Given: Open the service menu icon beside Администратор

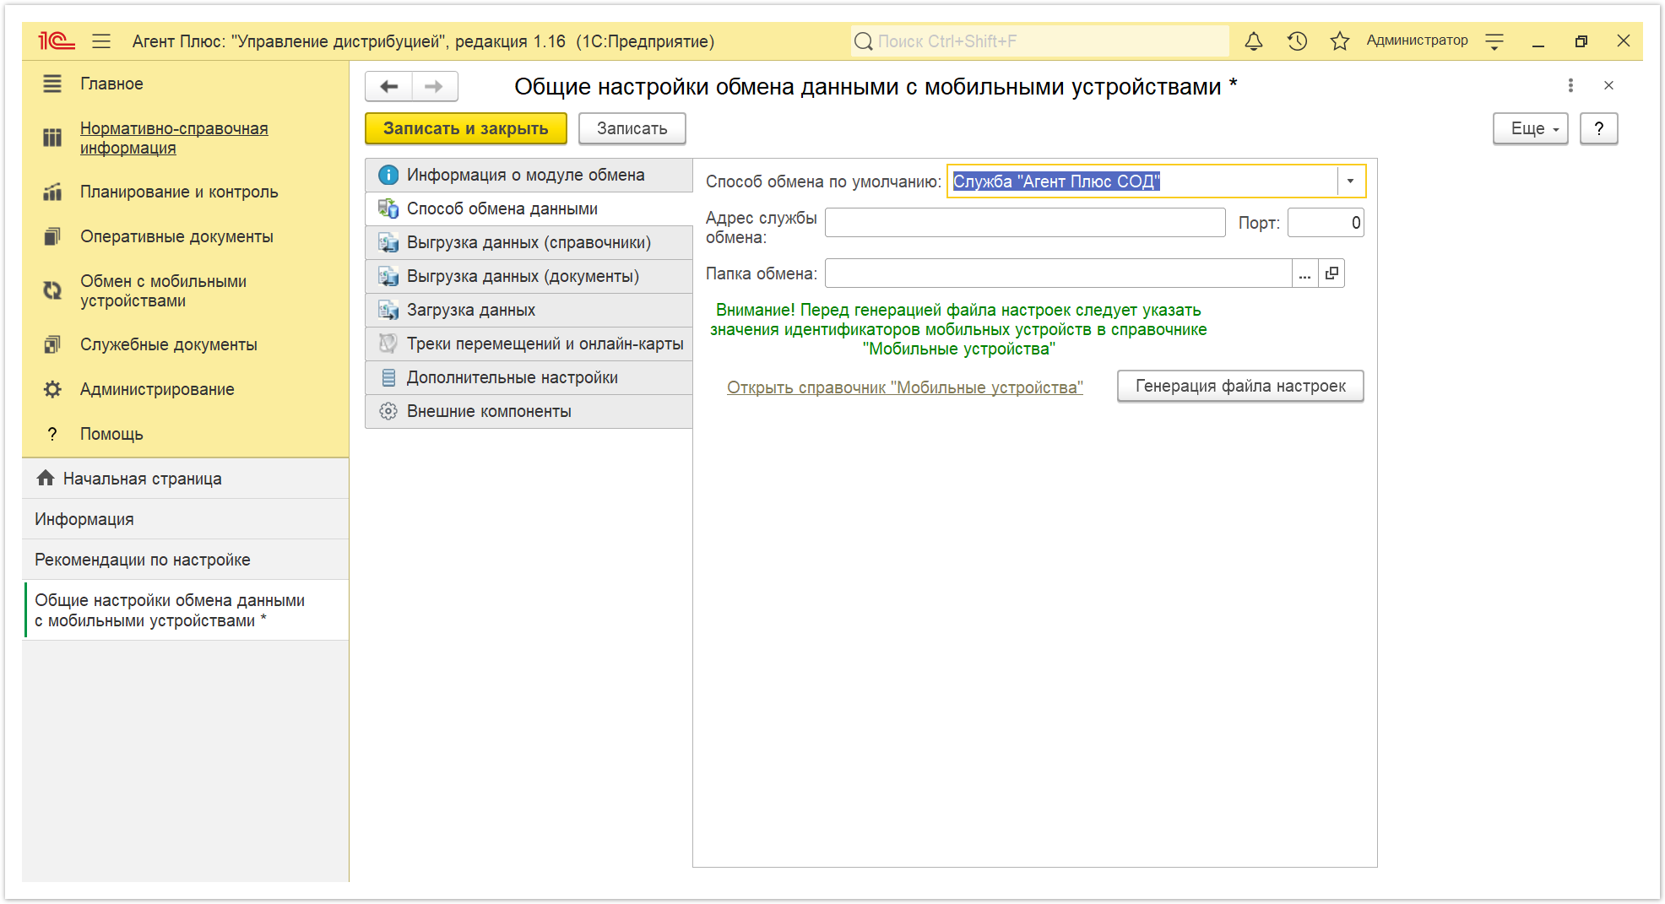Looking at the screenshot, I should 1494,41.
